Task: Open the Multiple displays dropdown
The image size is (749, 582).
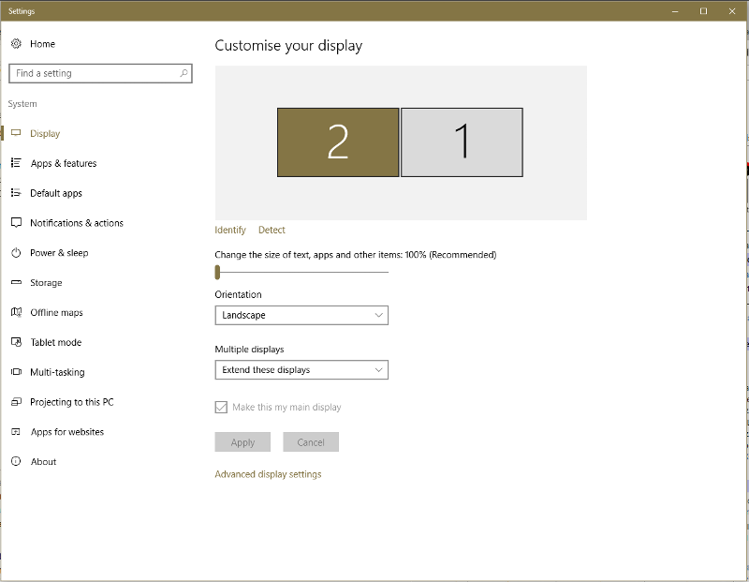Action: 301,369
